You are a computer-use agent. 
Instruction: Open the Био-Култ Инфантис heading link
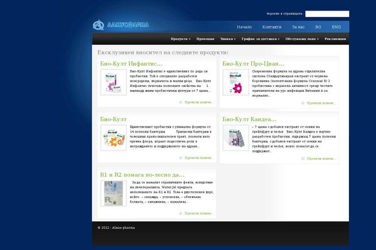(x=131, y=64)
